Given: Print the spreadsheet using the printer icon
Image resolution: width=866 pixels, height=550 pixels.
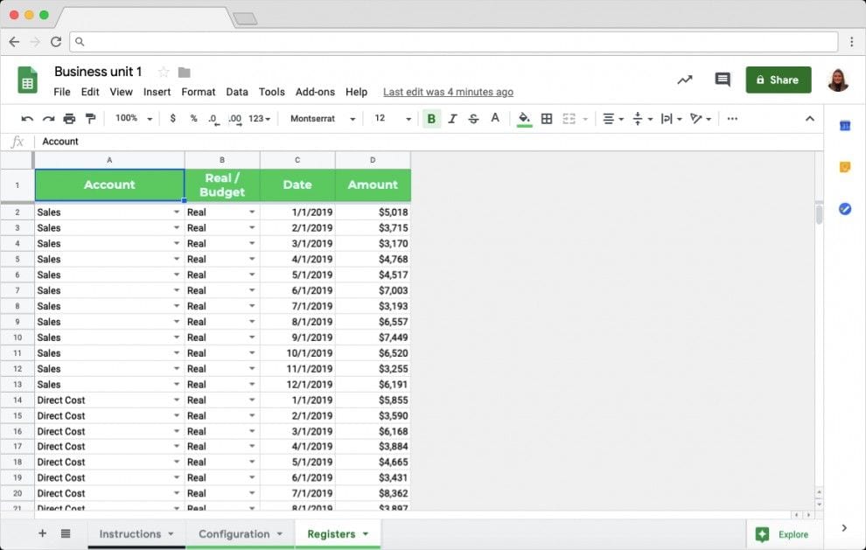Looking at the screenshot, I should [69, 119].
